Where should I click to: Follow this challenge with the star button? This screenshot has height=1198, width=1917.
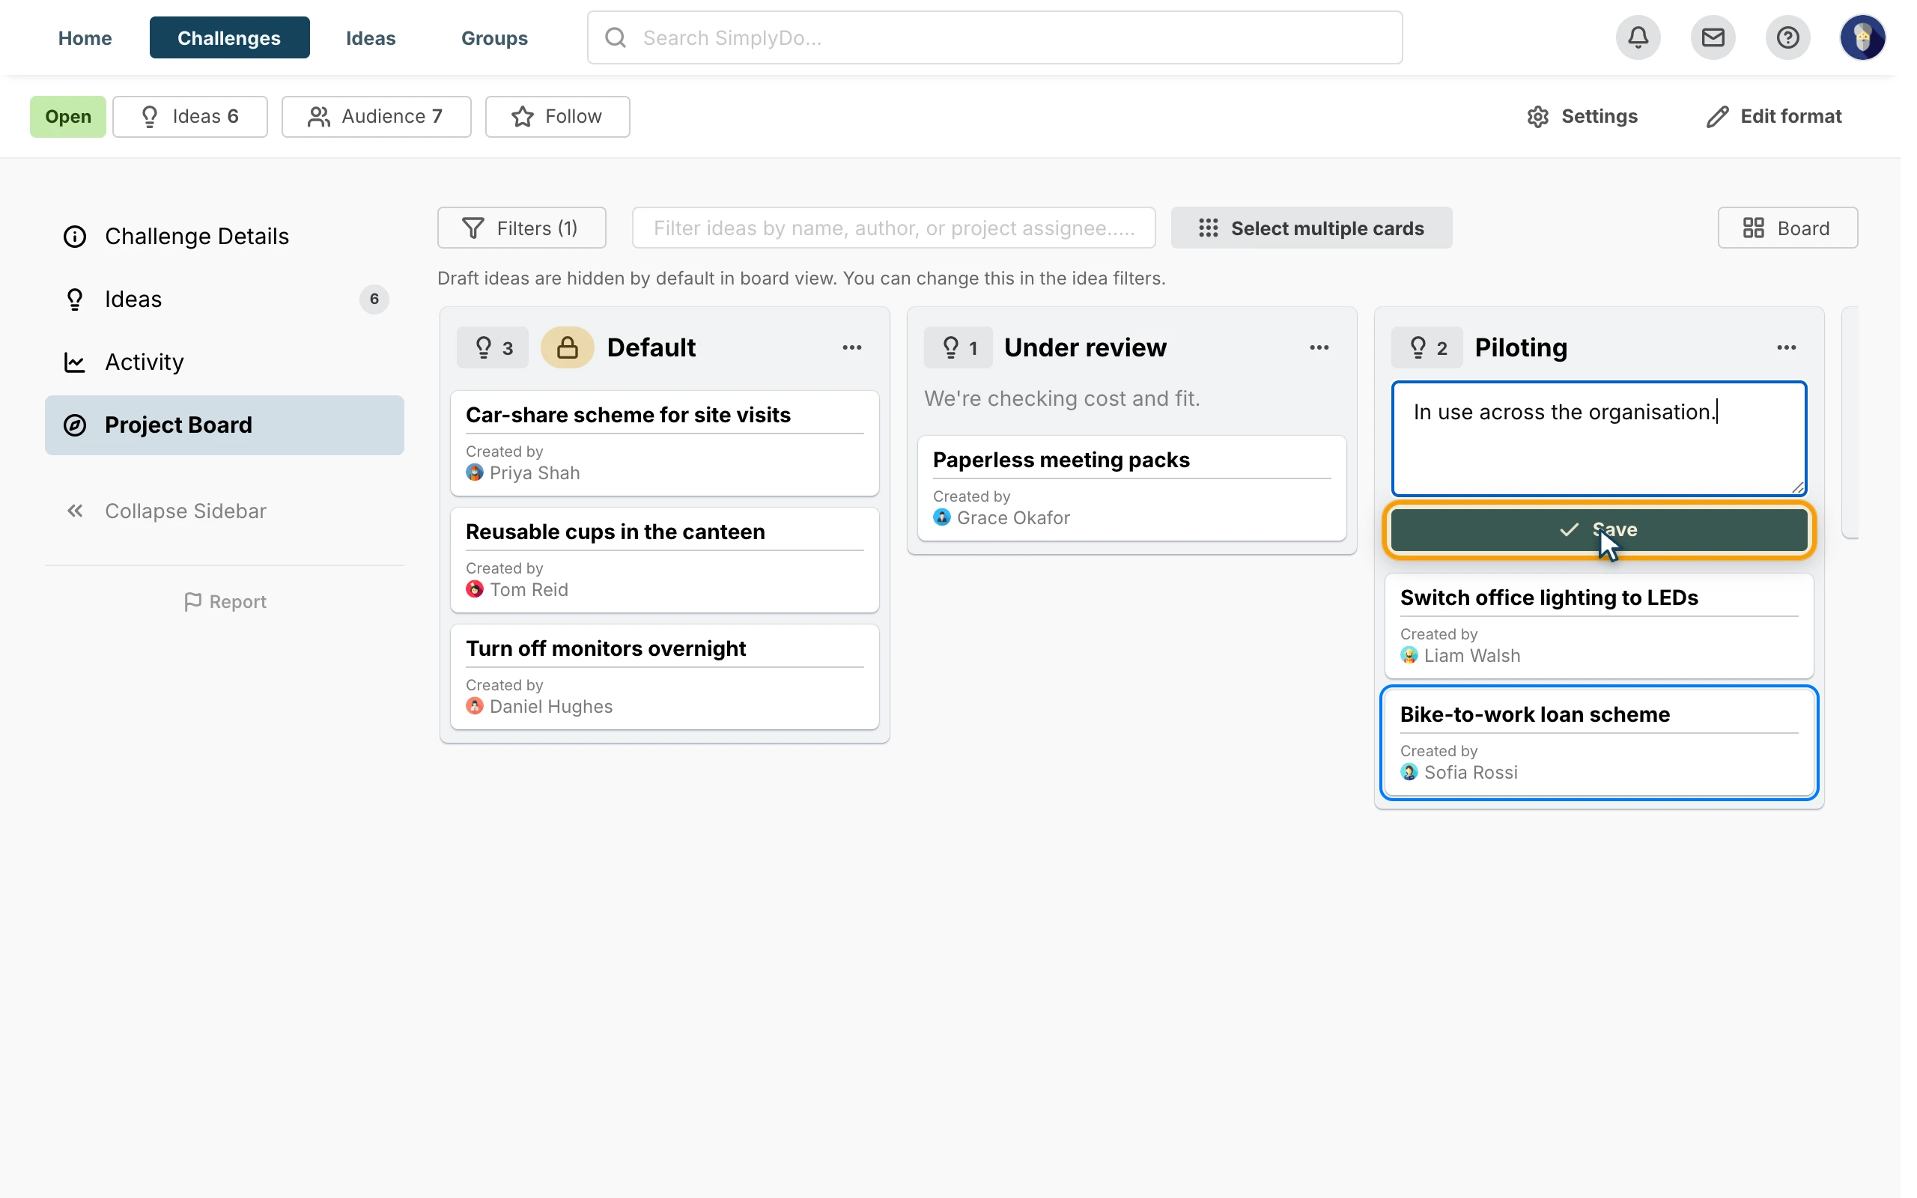click(x=558, y=117)
